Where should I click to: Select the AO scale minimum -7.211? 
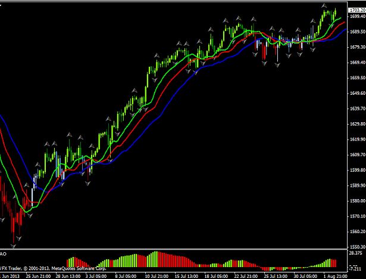[356, 269]
